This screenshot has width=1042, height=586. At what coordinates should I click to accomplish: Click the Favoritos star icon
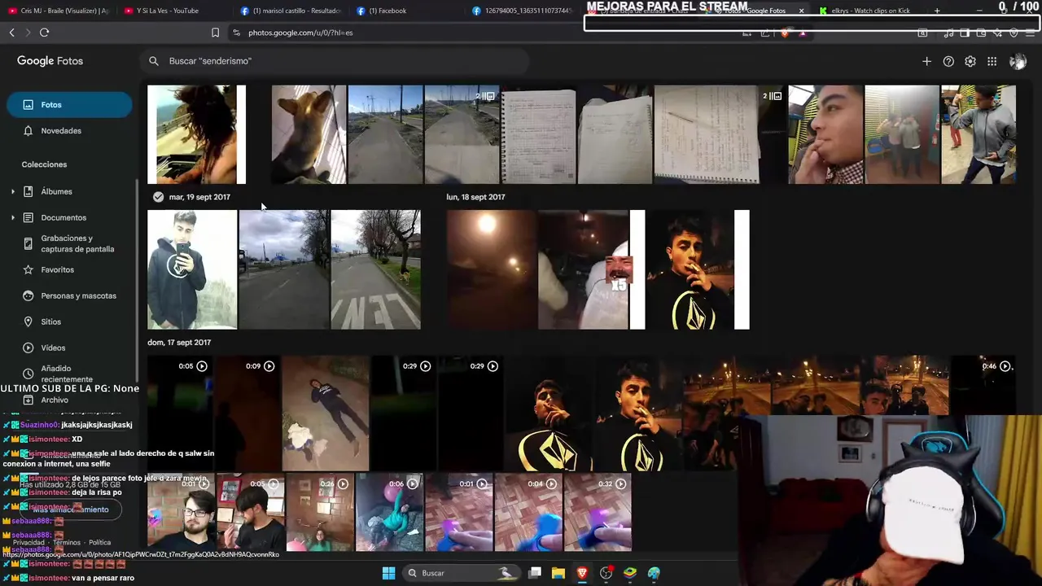point(28,270)
